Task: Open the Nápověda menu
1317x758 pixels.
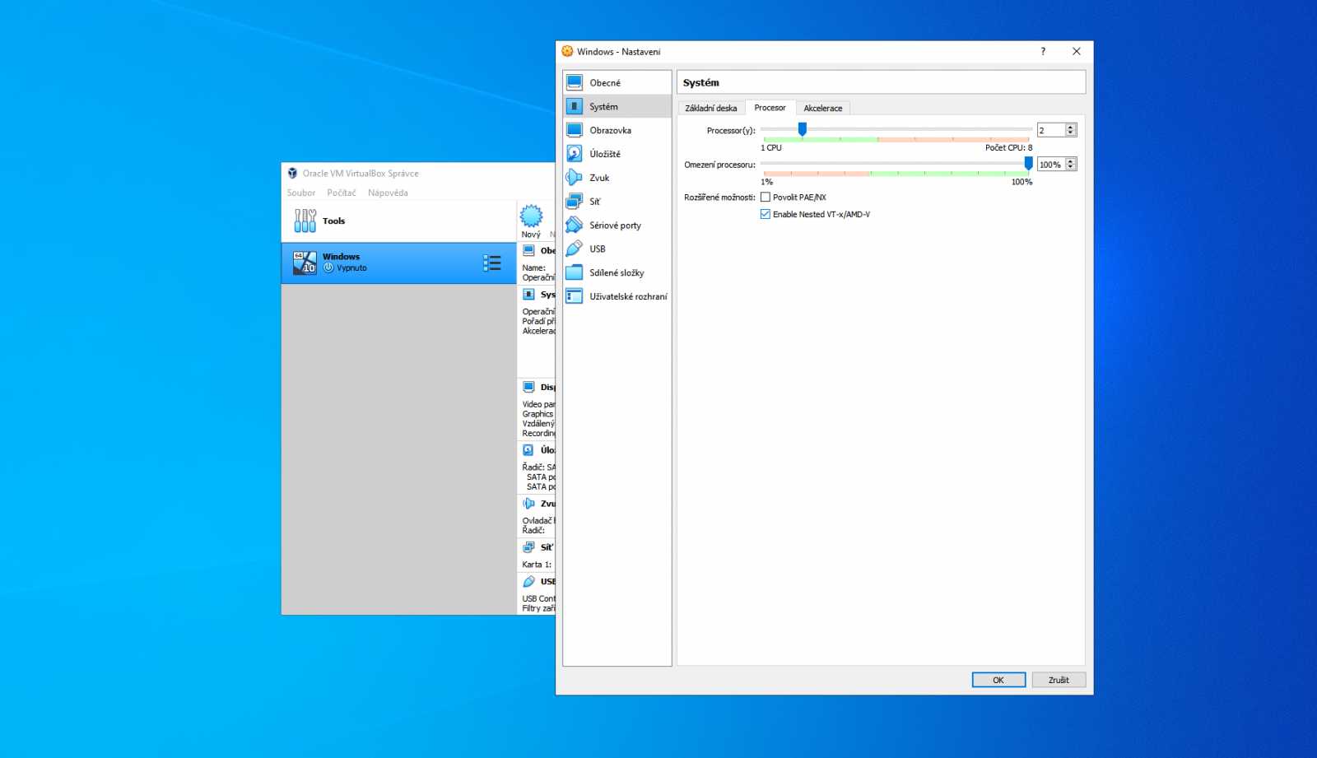Action: click(388, 193)
